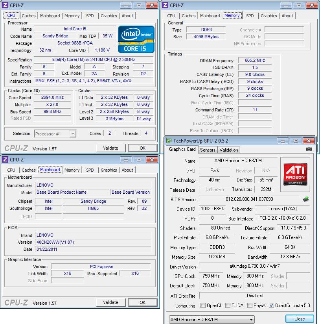Select the Graphics tab in CPU-Z
The height and width of the screenshot is (324, 320).
pyautogui.click(x=109, y=16)
